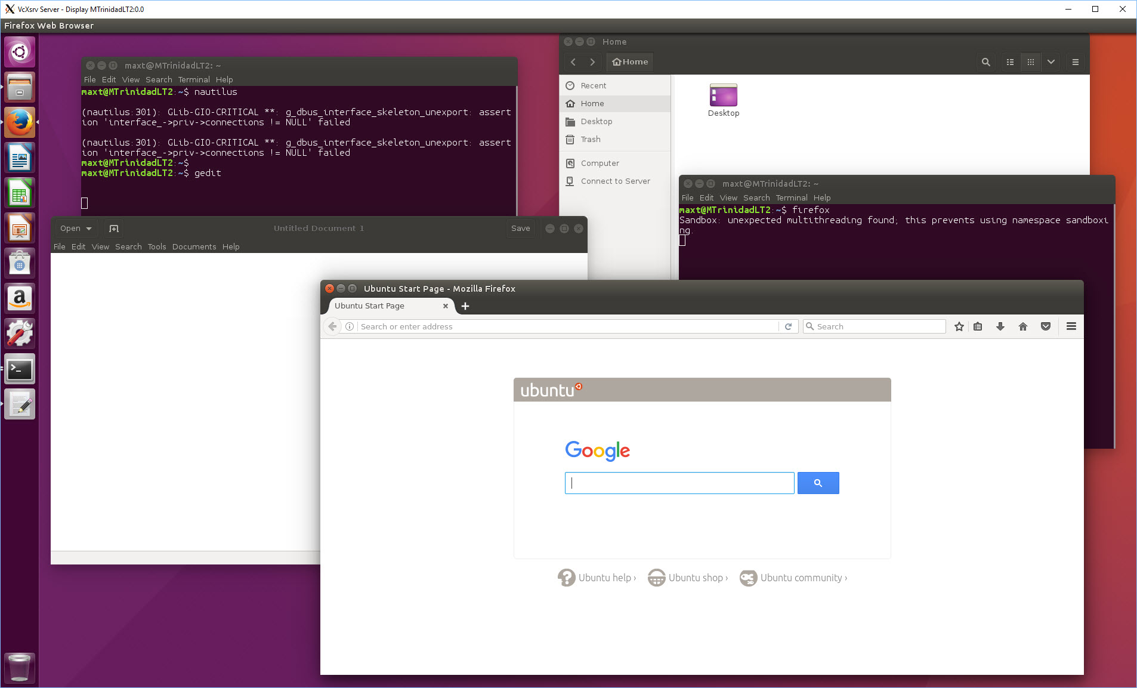
Task: Open Search menu in the firefox terminal
Action: [756, 198]
